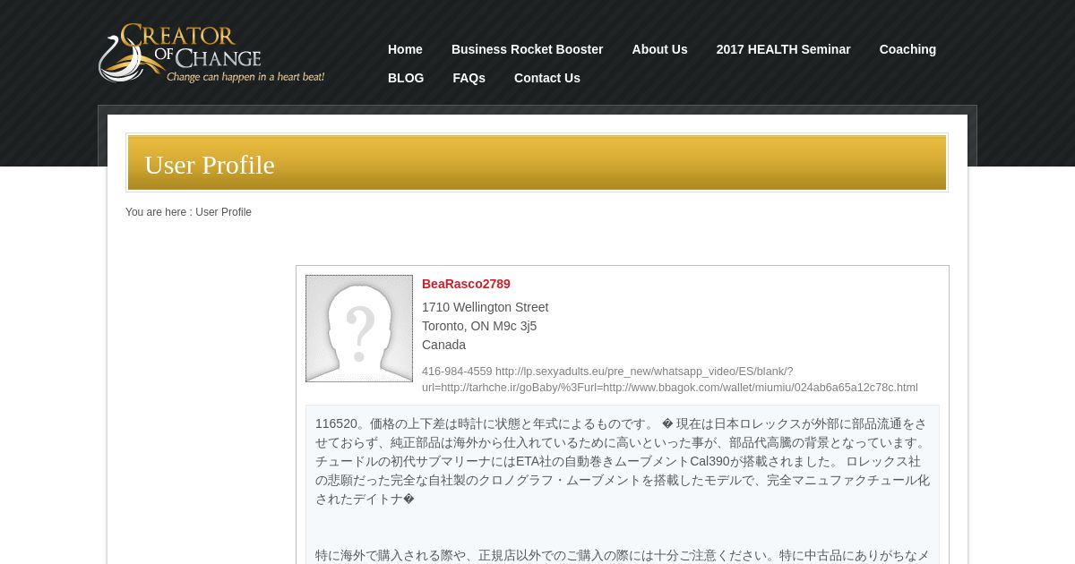
Task: Open the FAQs page
Action: [x=469, y=78]
